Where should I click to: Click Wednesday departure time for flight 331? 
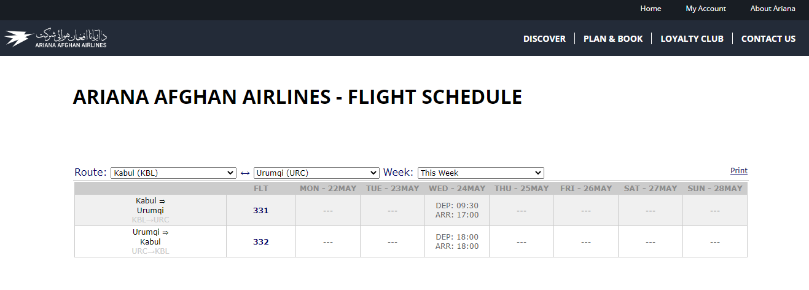click(x=457, y=206)
